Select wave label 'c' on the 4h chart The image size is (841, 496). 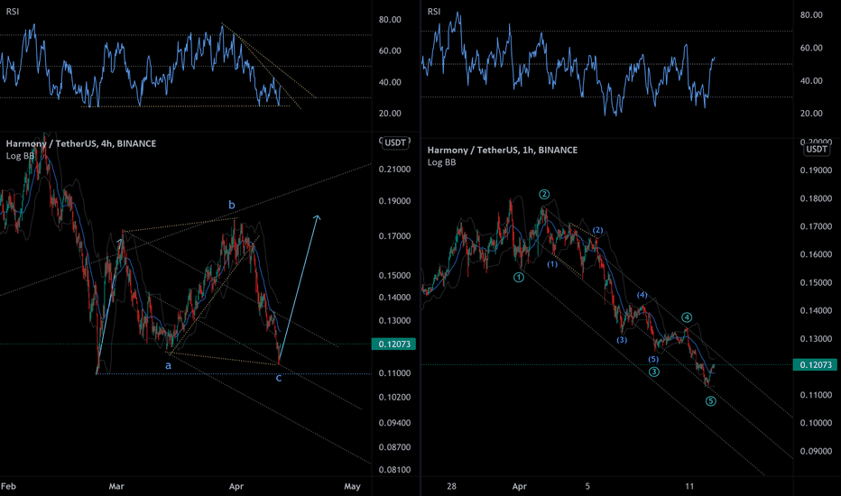pos(278,378)
